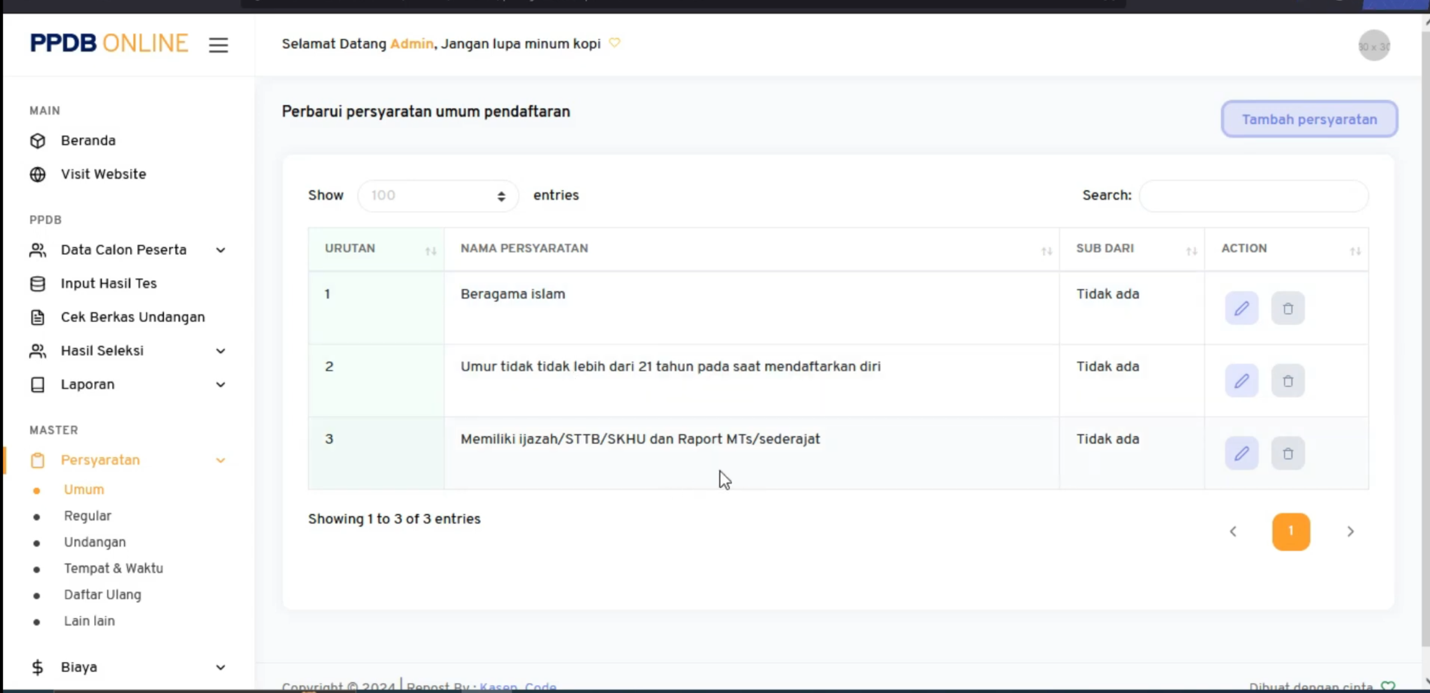Go to page 1 in pagination
1430x693 pixels.
pyautogui.click(x=1290, y=532)
